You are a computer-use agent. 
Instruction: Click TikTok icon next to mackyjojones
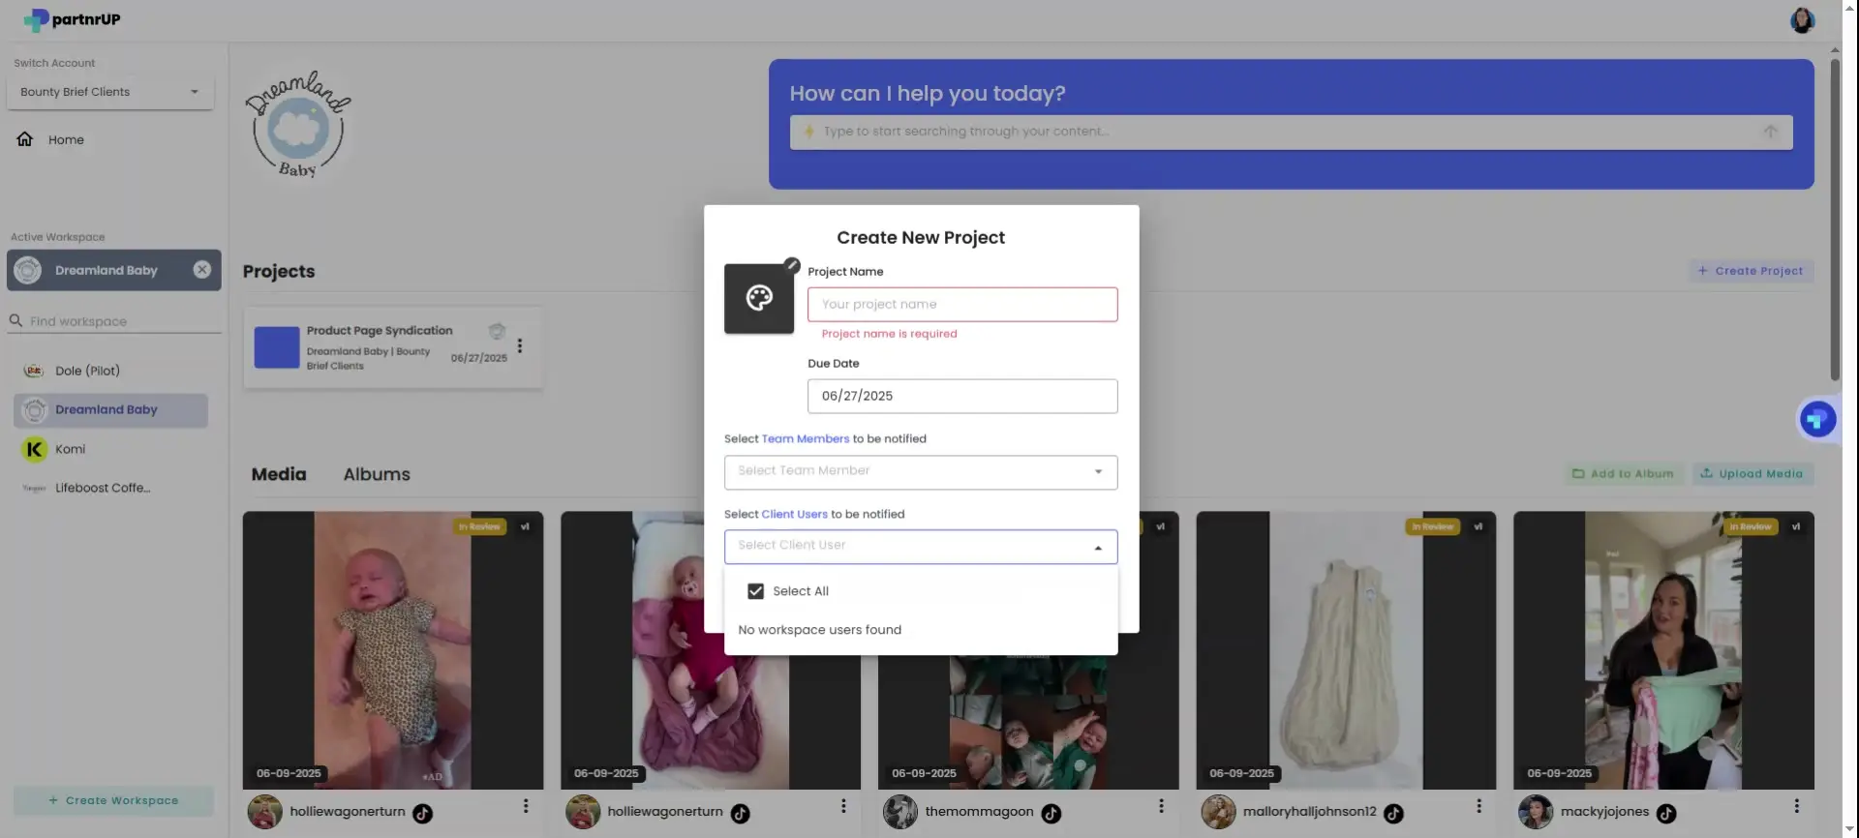click(1666, 814)
